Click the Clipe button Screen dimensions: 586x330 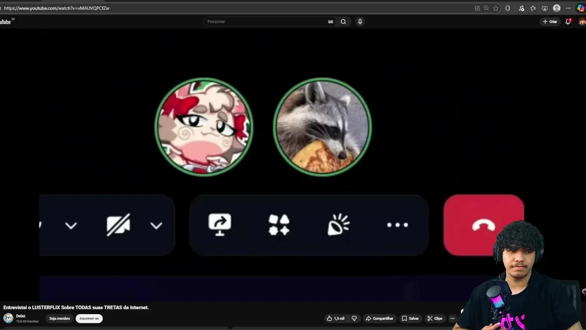click(434, 319)
